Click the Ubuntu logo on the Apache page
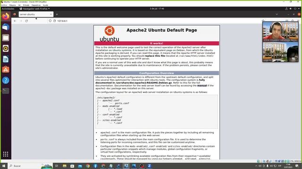302x169 pixels. pyautogui.click(x=109, y=34)
